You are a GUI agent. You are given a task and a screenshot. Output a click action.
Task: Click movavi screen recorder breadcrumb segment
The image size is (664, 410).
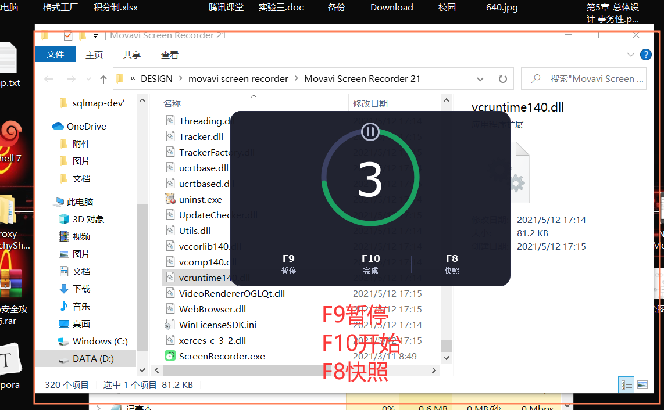[238, 79]
